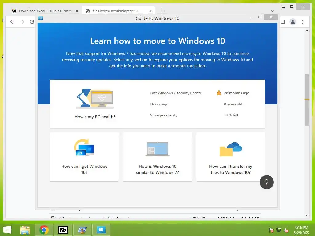Open File Explorer from taskbar
The width and height of the screenshot is (315, 236).
click(25, 230)
